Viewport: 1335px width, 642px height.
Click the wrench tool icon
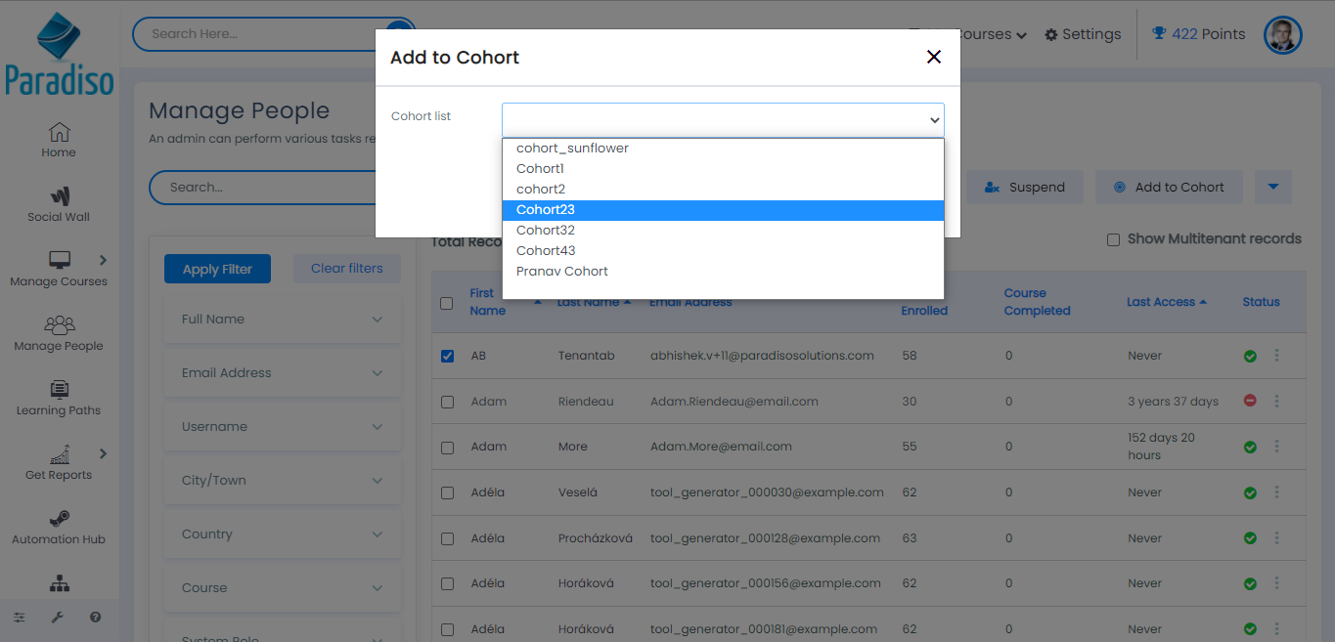coord(57,618)
